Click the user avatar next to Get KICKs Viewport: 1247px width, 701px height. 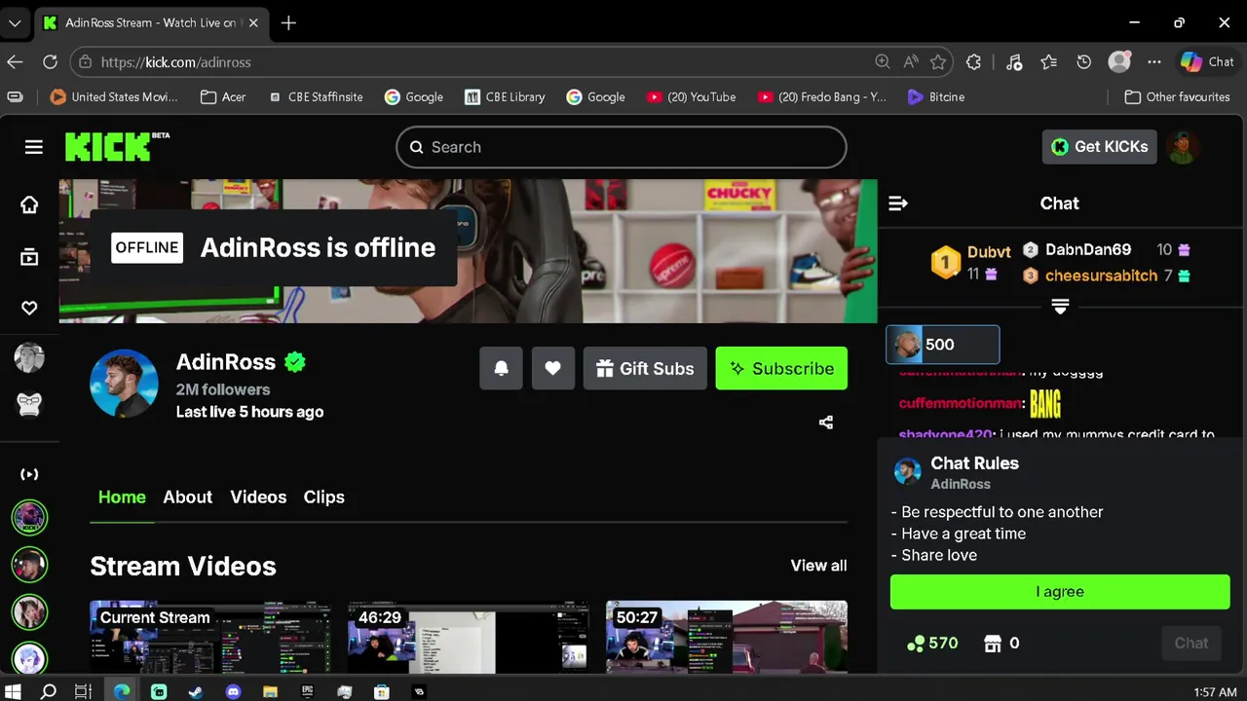click(1183, 147)
